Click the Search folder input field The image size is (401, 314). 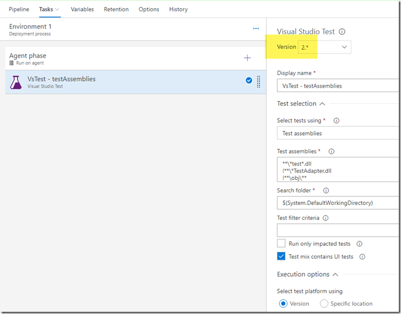click(x=338, y=203)
